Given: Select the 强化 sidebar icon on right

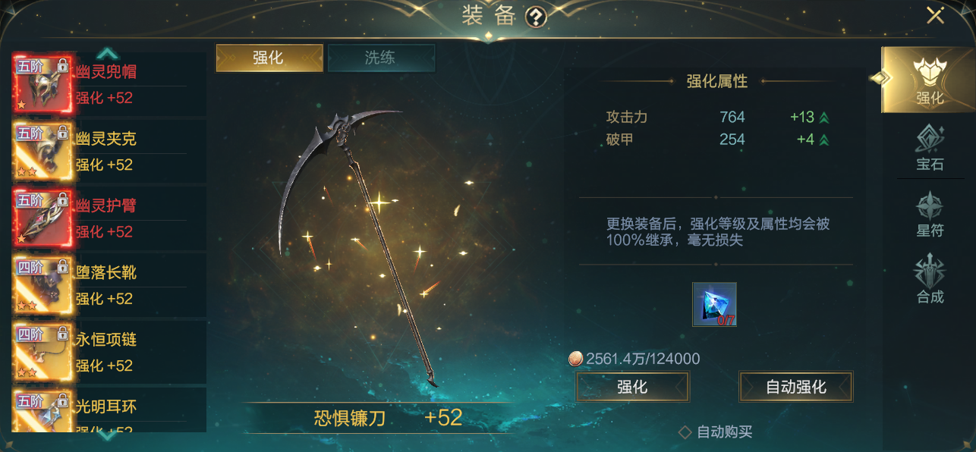Looking at the screenshot, I should pyautogui.click(x=928, y=80).
